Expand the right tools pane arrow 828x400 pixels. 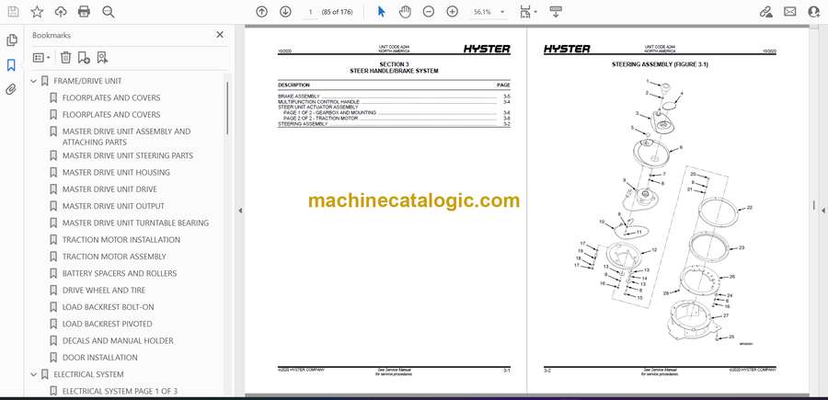[x=822, y=211]
